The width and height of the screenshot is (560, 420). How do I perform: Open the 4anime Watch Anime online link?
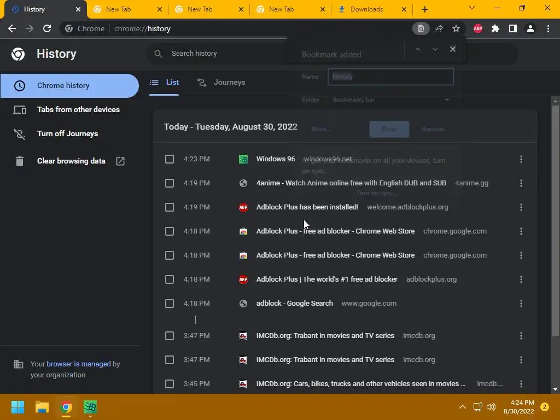pos(351,183)
